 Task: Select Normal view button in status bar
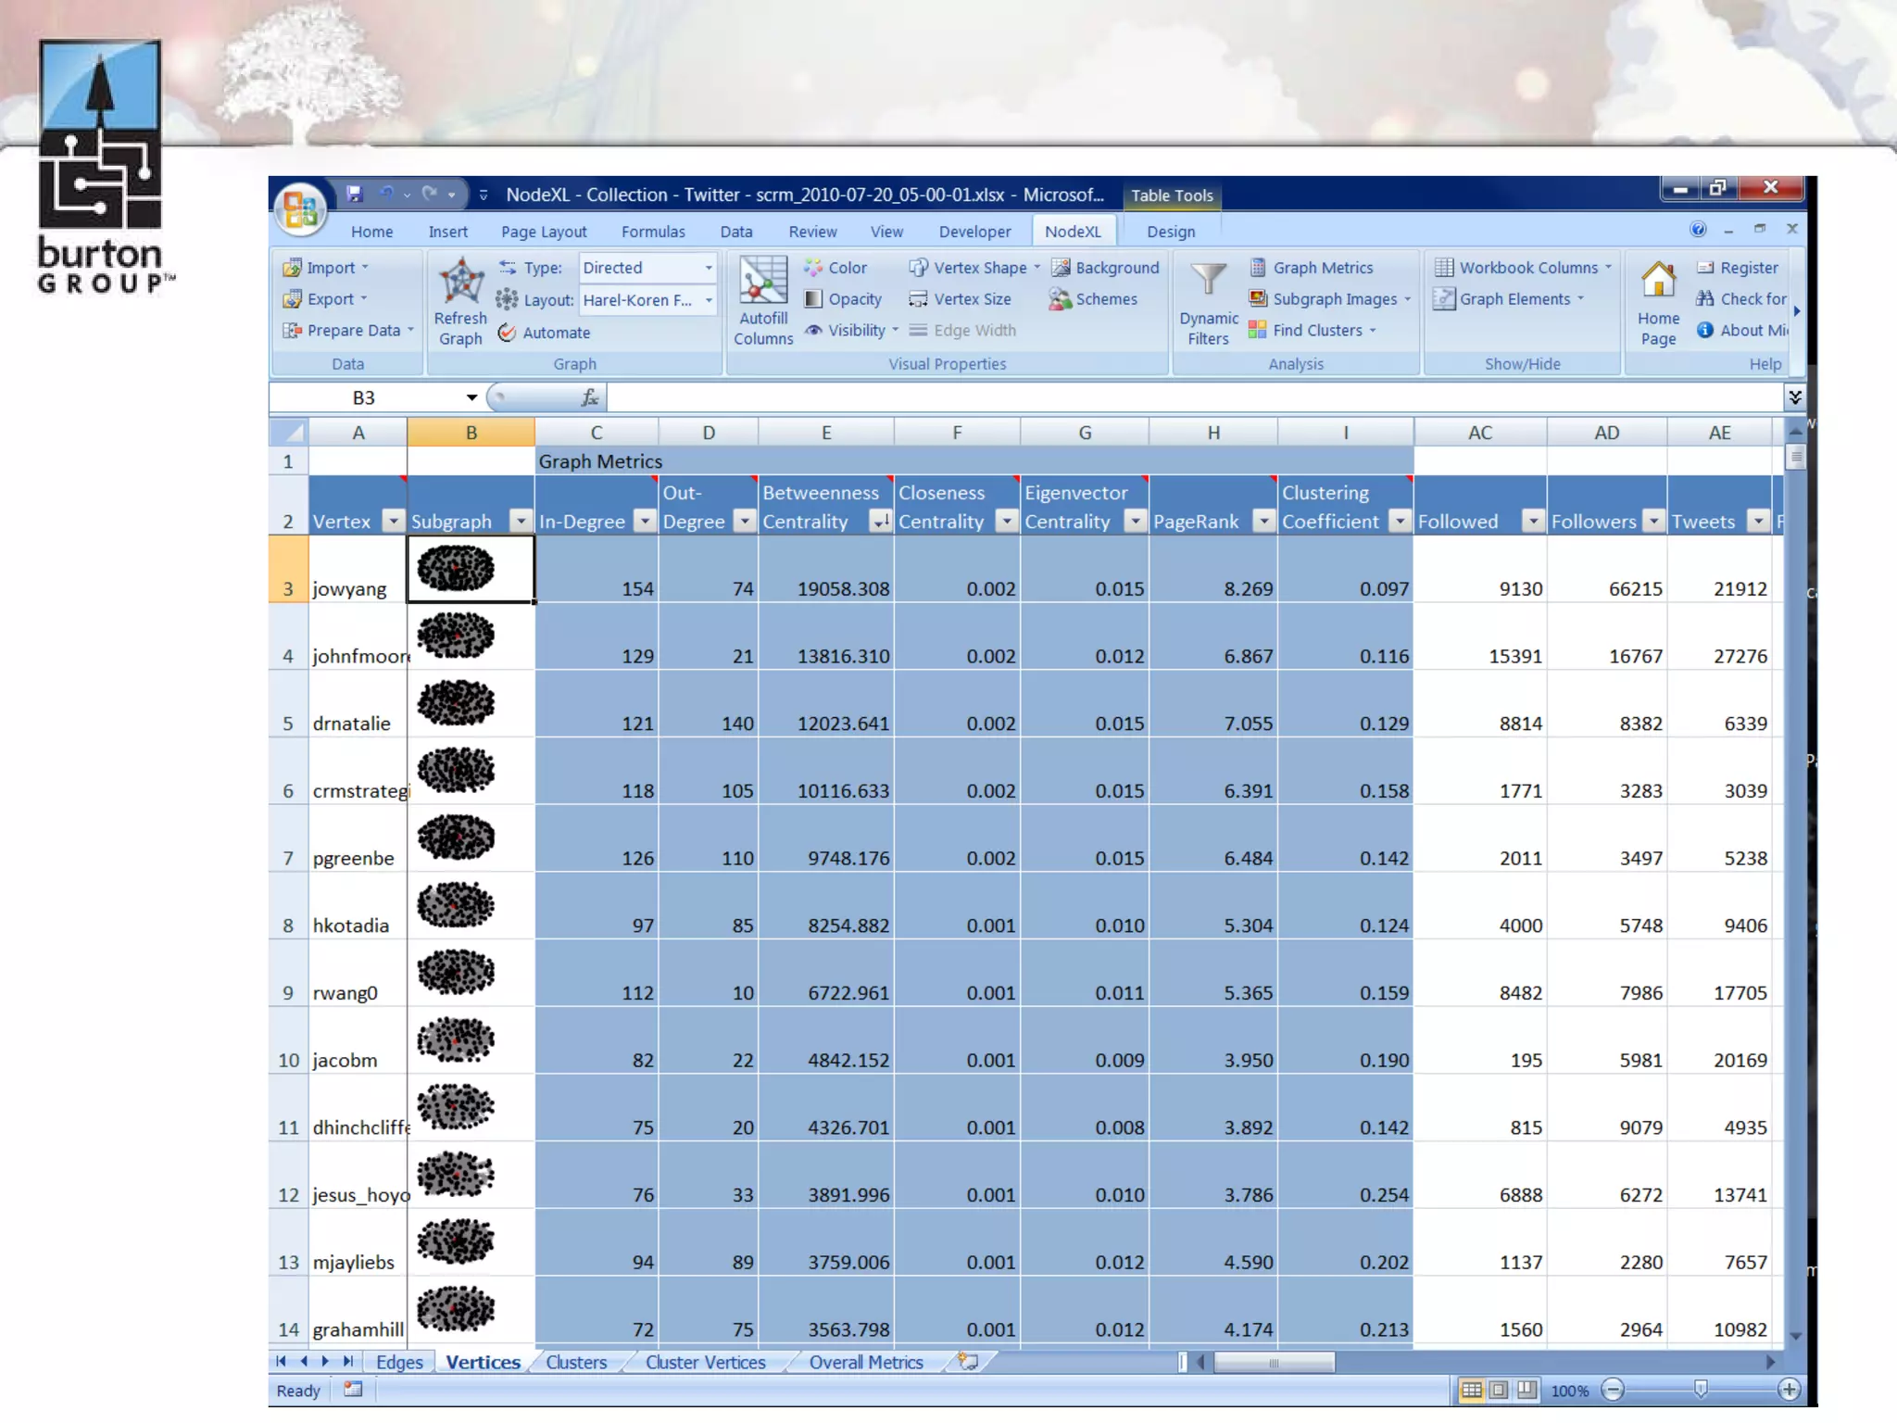[1471, 1390]
